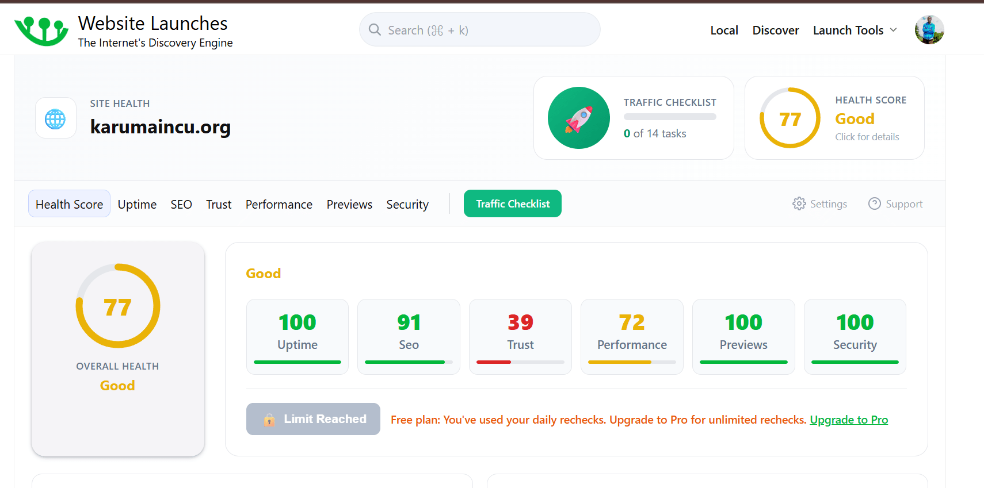Click the Limit Reached button
The height and width of the screenshot is (488, 984).
313,419
